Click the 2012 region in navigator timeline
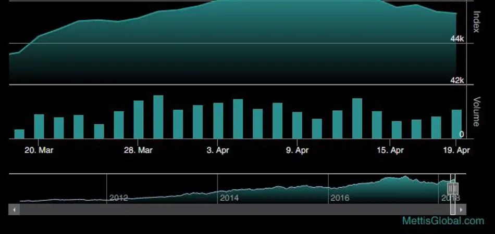495x234 pixels. click(x=118, y=198)
